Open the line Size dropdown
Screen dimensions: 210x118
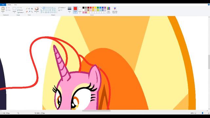70,10
